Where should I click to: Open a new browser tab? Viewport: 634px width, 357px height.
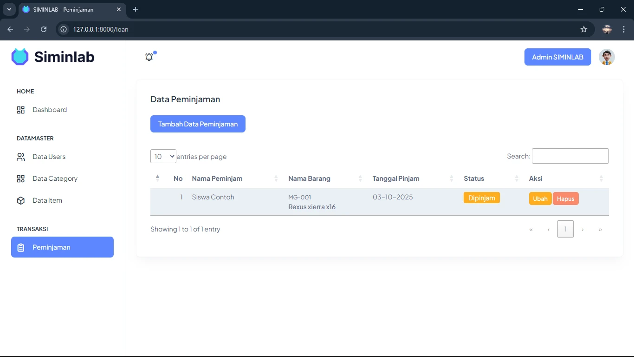coord(136,9)
